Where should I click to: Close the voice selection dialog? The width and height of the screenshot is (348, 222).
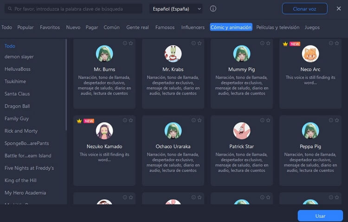[339, 8]
